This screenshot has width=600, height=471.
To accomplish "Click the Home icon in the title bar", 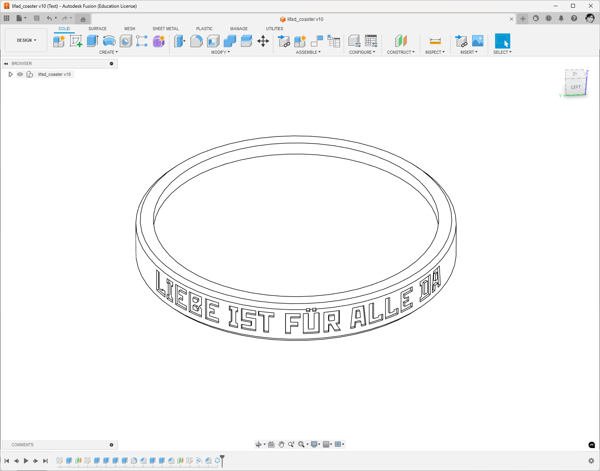I will pyautogui.click(x=83, y=19).
